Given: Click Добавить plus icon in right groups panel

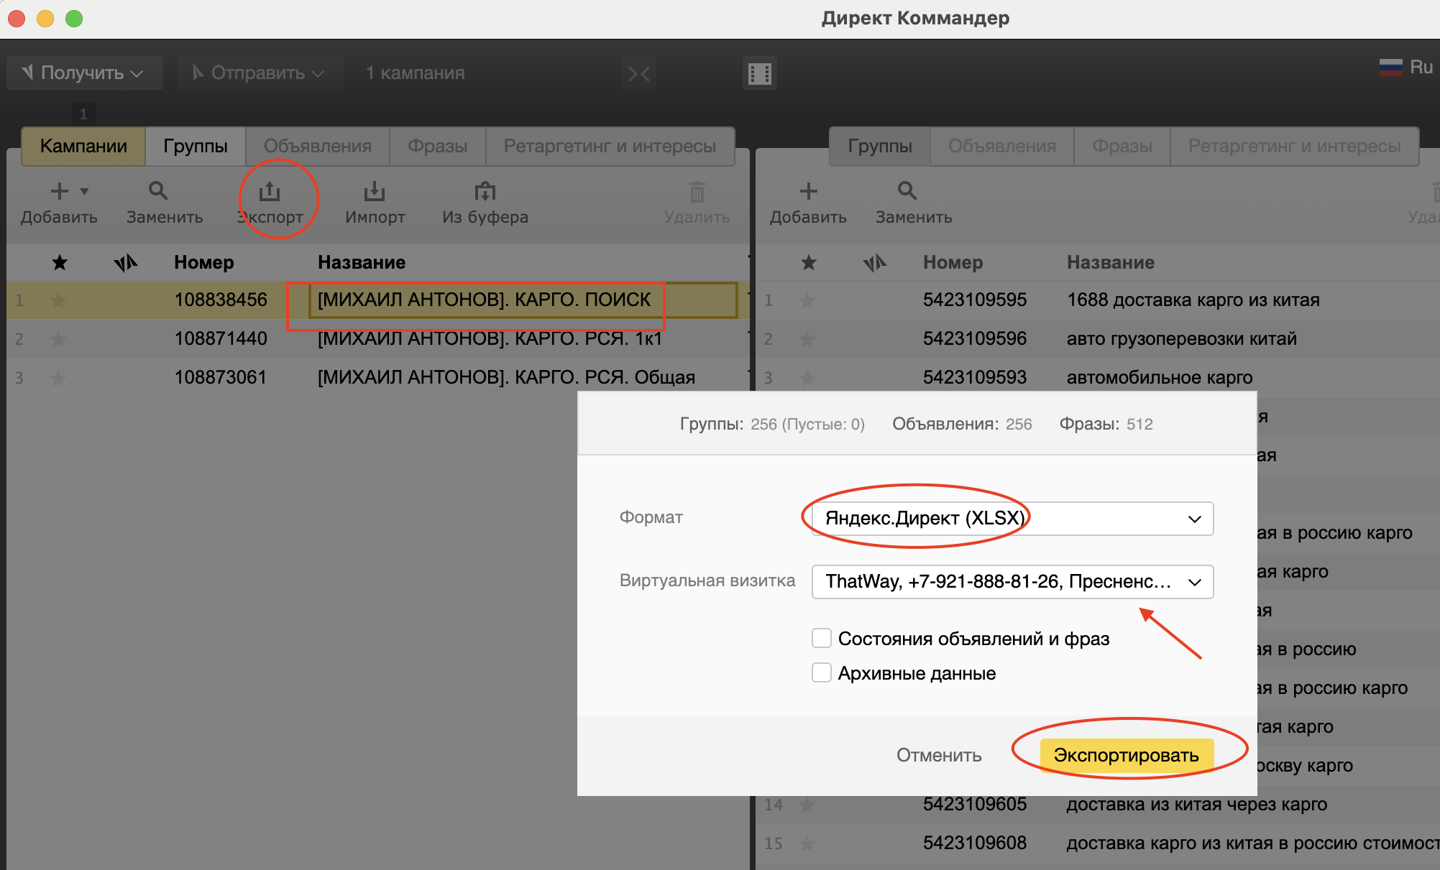Looking at the screenshot, I should click(x=809, y=191).
